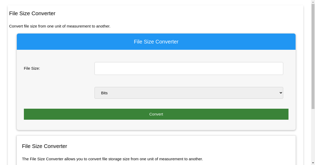Click the Convert button text label
Screen dimensions: 315x165
pyautogui.click(x=156, y=114)
